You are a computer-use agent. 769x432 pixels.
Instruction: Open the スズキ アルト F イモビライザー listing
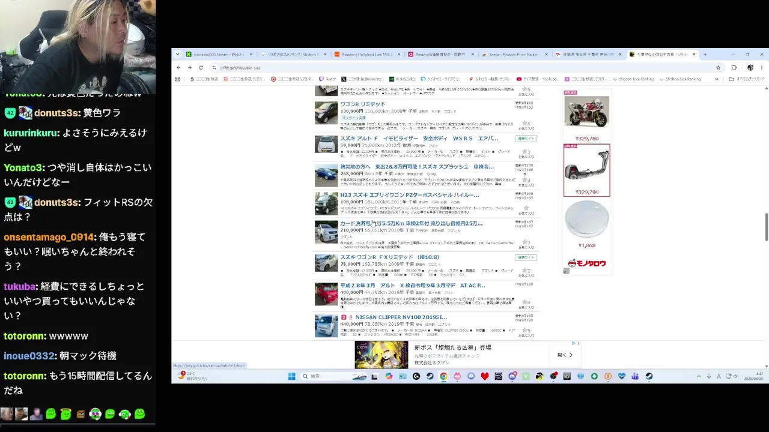click(419, 139)
